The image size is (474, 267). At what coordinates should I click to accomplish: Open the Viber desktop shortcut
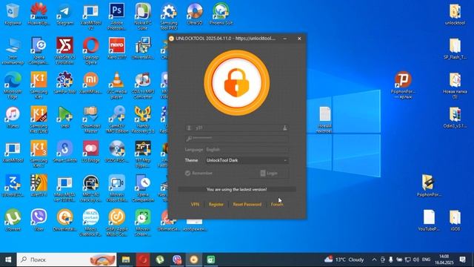point(39,220)
